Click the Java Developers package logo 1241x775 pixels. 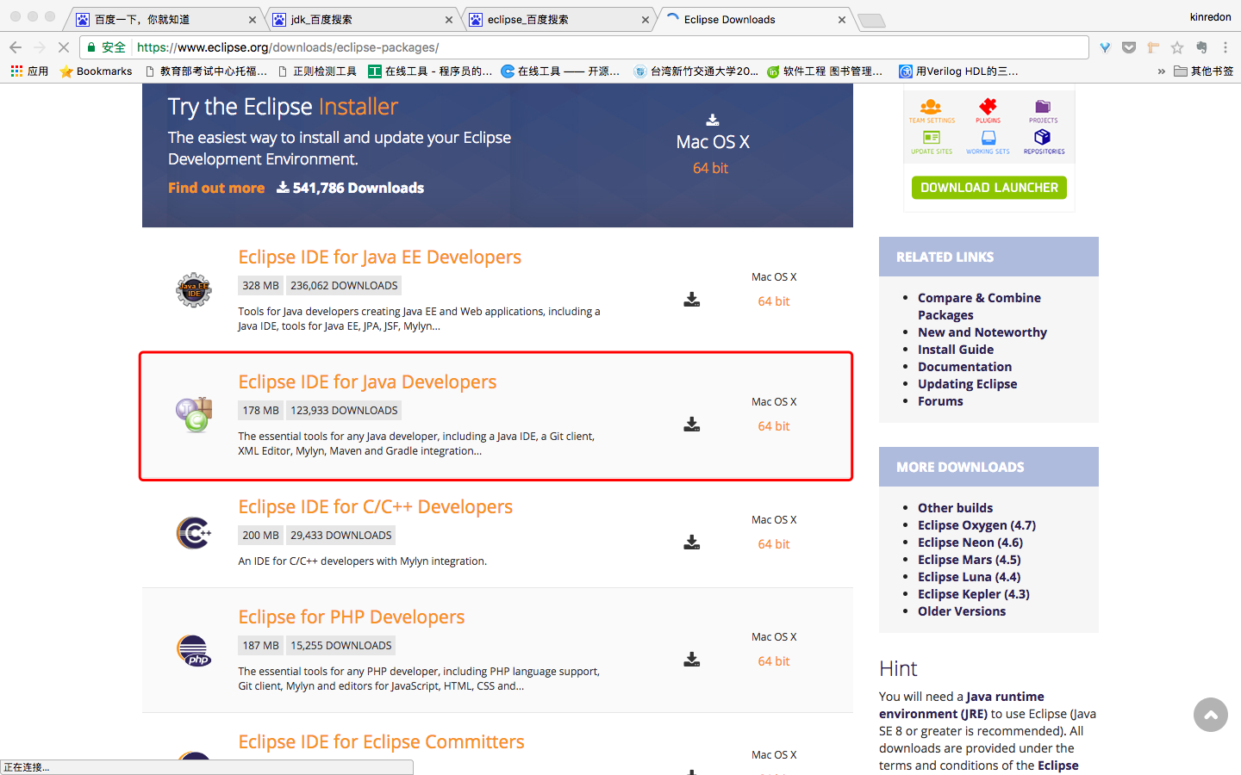(x=195, y=414)
